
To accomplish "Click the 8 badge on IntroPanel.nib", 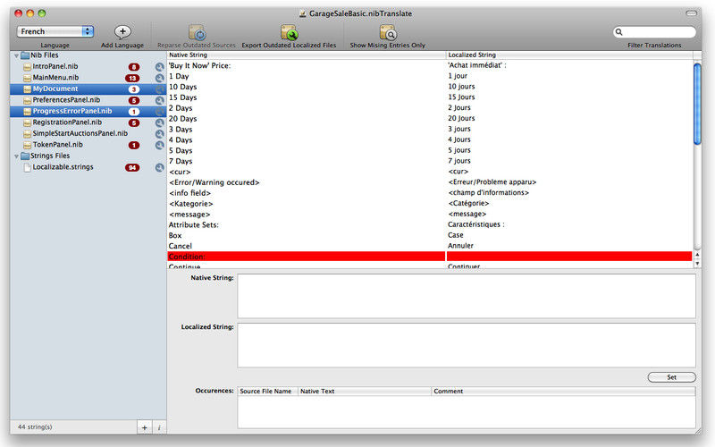I will click(x=133, y=67).
